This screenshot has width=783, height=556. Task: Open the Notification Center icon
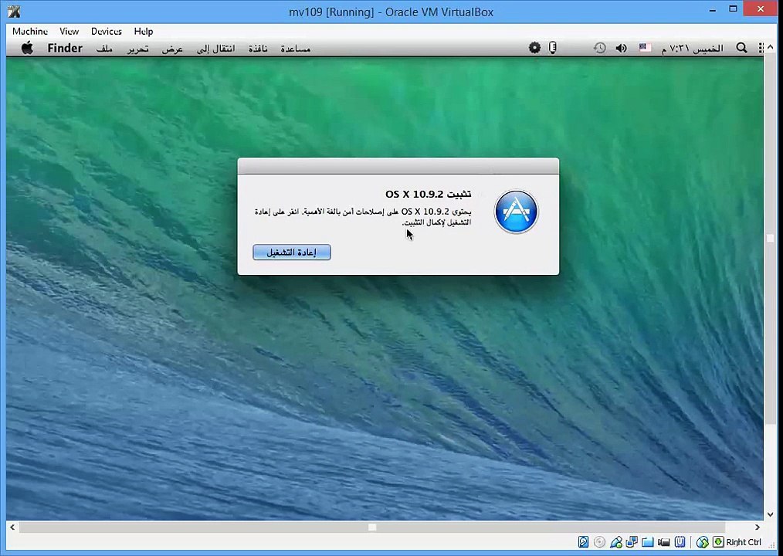(x=761, y=48)
